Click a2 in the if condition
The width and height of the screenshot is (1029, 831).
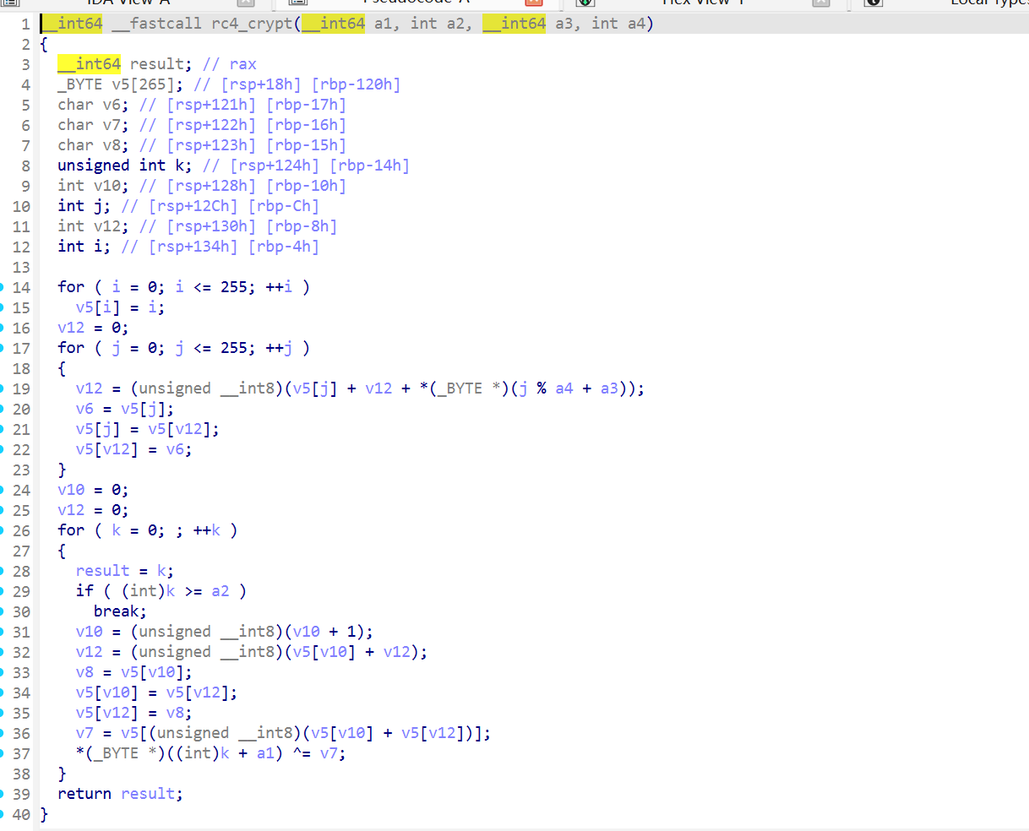click(x=220, y=591)
